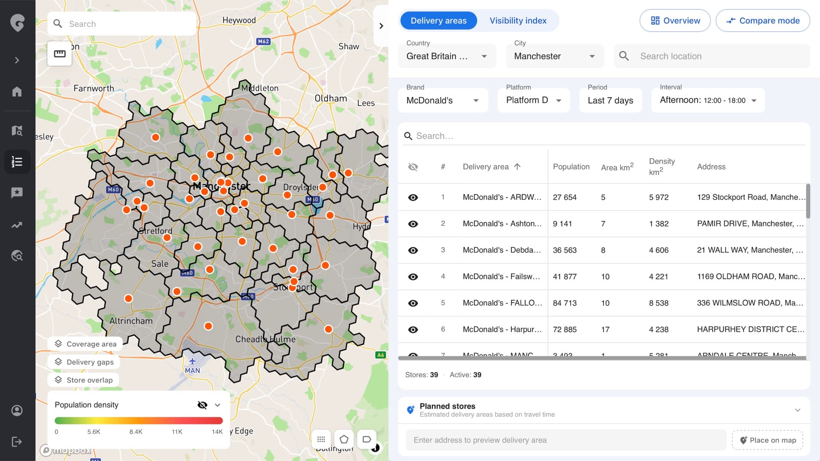The image size is (820, 461).
Task: Click the address 129 Stockport Road, Manche...
Action: coord(751,197)
